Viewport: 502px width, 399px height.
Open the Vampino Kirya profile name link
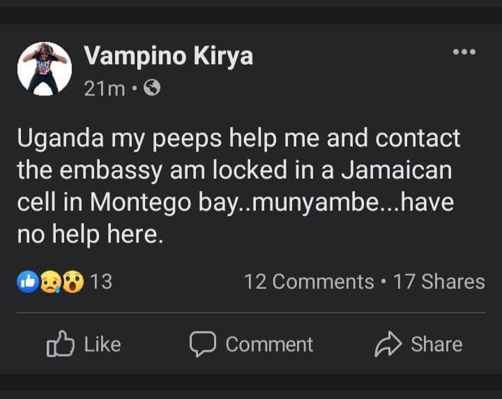pos(168,56)
